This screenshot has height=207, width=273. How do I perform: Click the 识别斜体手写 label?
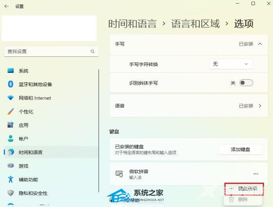143,83
